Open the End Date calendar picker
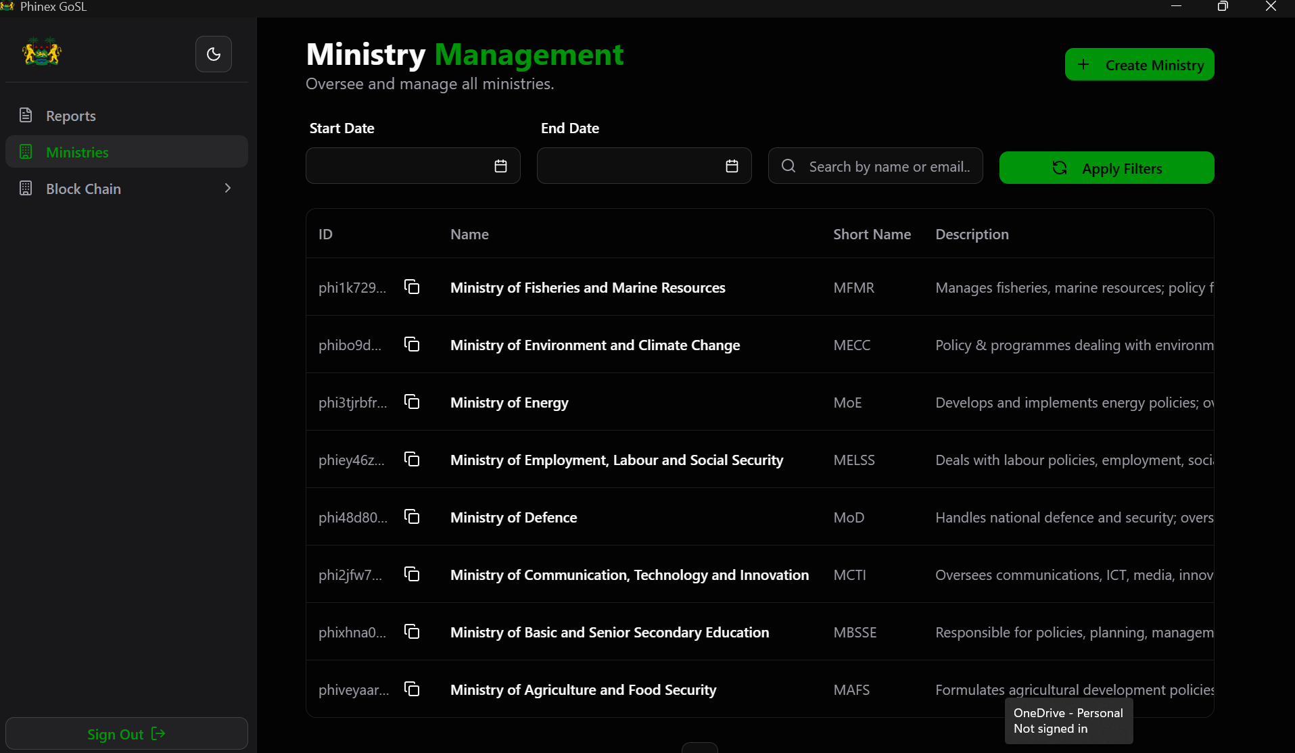The width and height of the screenshot is (1295, 753). pyautogui.click(x=731, y=166)
